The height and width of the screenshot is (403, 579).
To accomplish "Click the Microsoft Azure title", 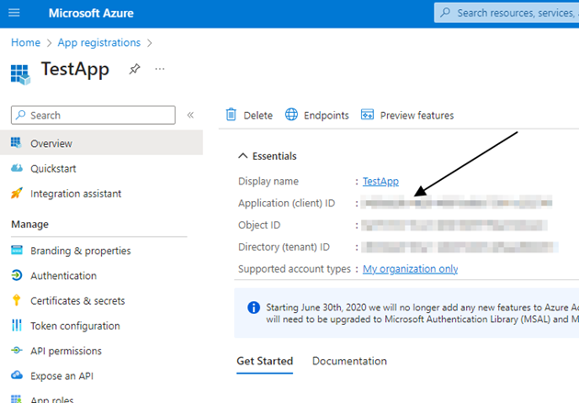I will (91, 13).
